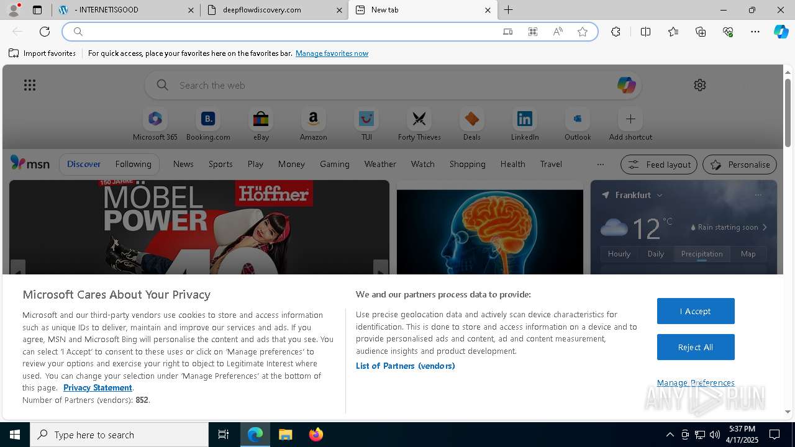Refresh the current page

(x=45, y=32)
